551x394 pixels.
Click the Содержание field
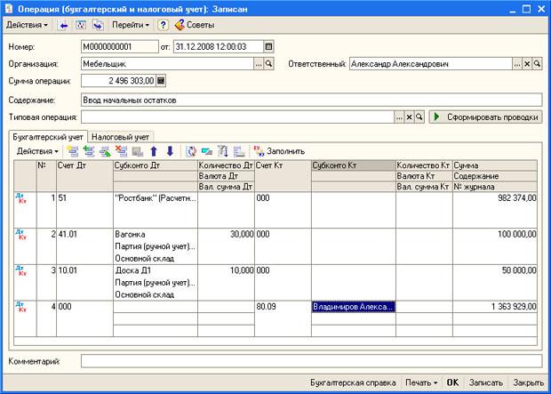tap(311, 101)
